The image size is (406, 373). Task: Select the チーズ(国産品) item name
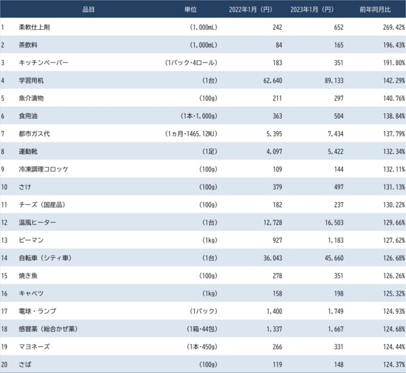[42, 205]
